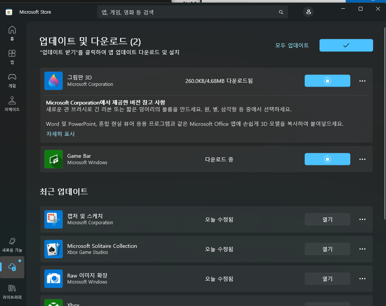Open the user account profile icon

[308, 12]
